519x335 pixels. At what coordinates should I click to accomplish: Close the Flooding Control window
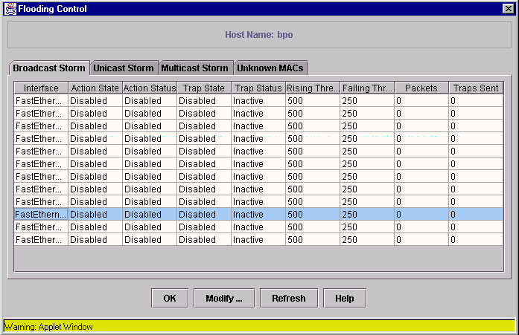[x=508, y=9]
